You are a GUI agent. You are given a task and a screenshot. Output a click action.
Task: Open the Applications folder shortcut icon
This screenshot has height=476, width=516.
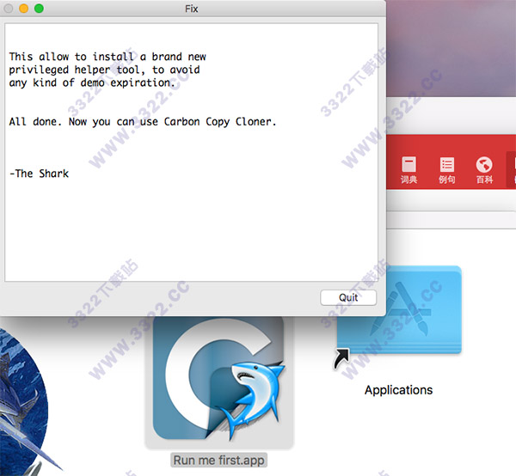coord(399,311)
